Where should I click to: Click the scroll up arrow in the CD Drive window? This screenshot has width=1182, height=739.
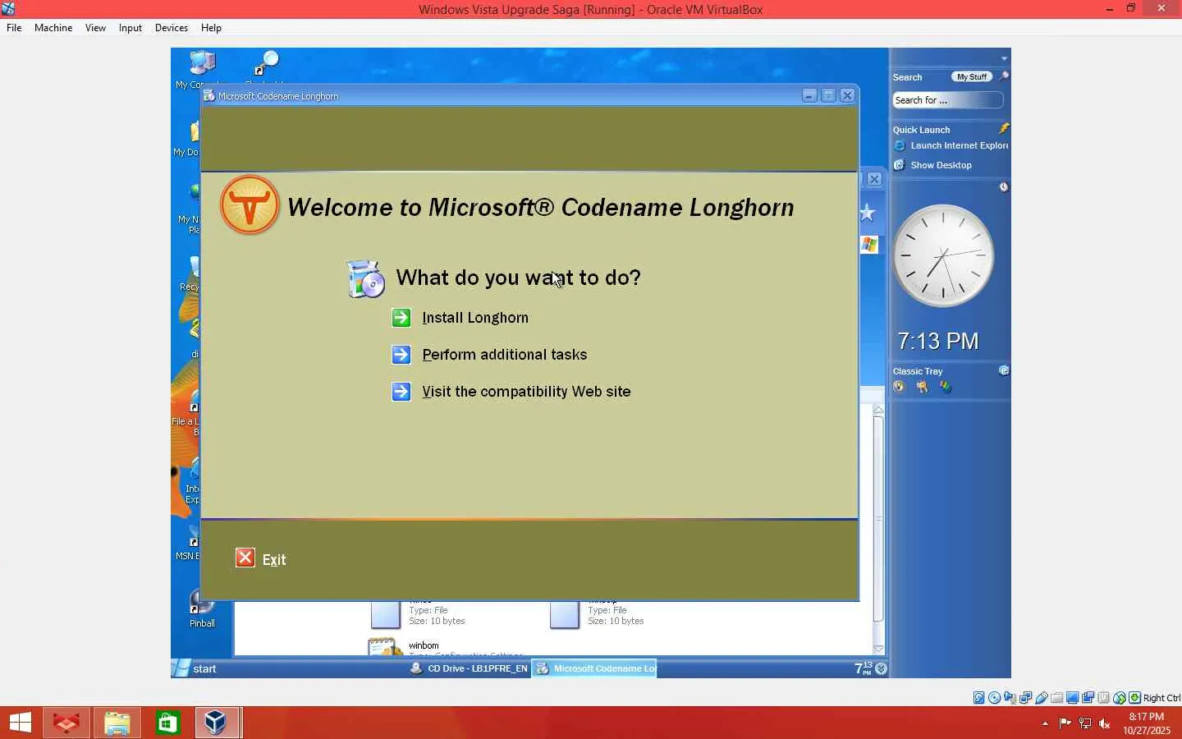[878, 409]
